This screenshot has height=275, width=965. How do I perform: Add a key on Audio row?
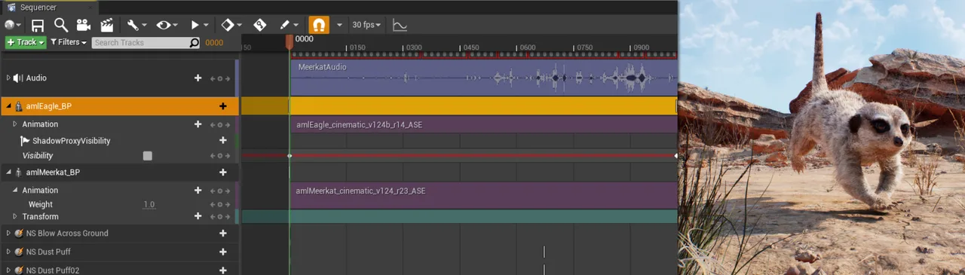[220, 78]
